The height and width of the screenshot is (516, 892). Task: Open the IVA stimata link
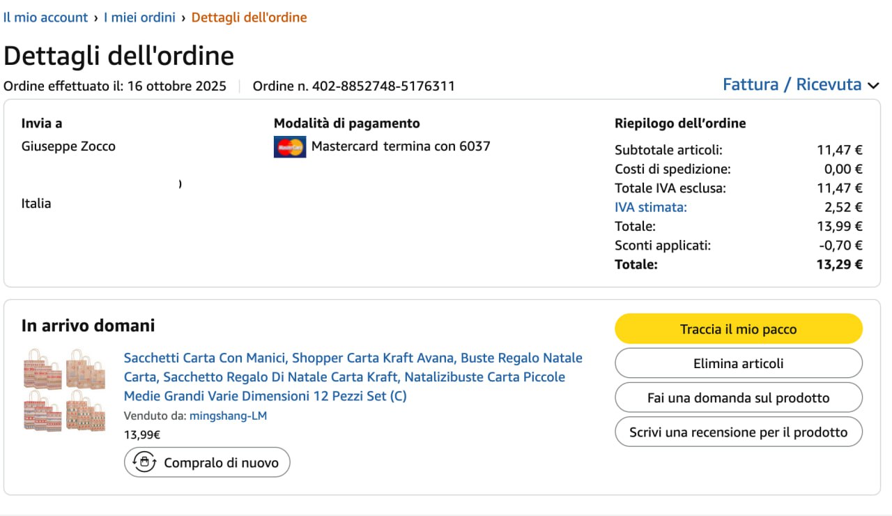pyautogui.click(x=650, y=207)
